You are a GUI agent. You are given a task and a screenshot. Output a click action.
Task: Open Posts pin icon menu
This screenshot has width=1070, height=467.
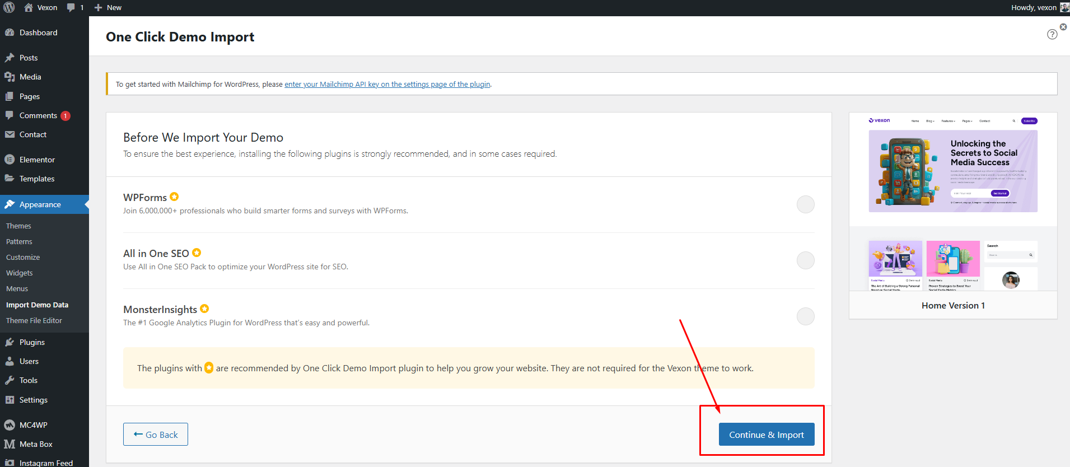tap(10, 58)
